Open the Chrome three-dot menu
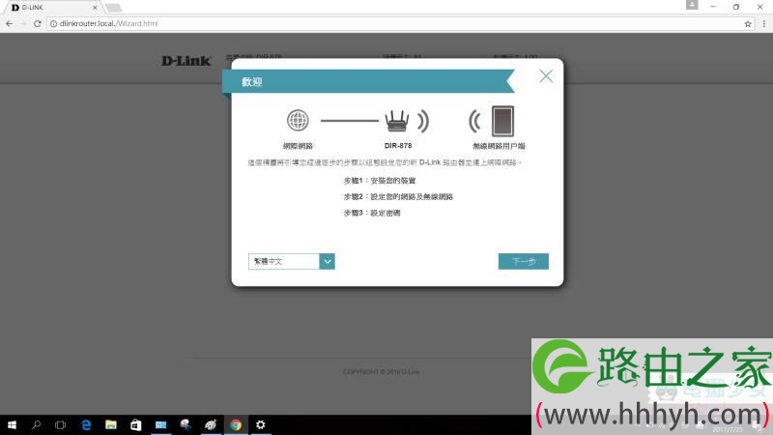 (764, 23)
